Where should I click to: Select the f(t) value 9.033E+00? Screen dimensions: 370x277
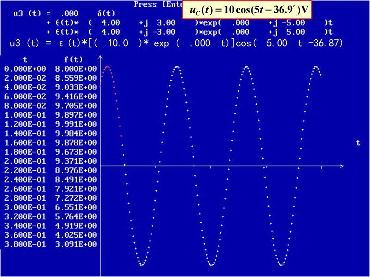pos(76,88)
